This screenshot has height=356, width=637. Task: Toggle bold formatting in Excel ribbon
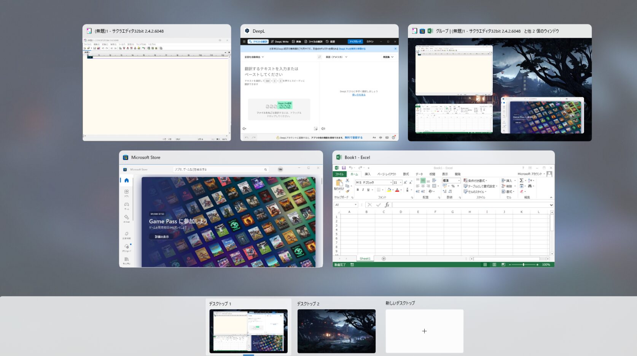point(358,190)
